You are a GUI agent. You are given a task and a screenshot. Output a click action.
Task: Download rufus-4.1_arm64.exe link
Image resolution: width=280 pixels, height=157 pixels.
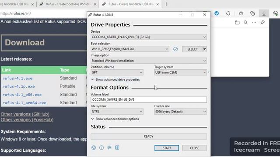click(24, 103)
